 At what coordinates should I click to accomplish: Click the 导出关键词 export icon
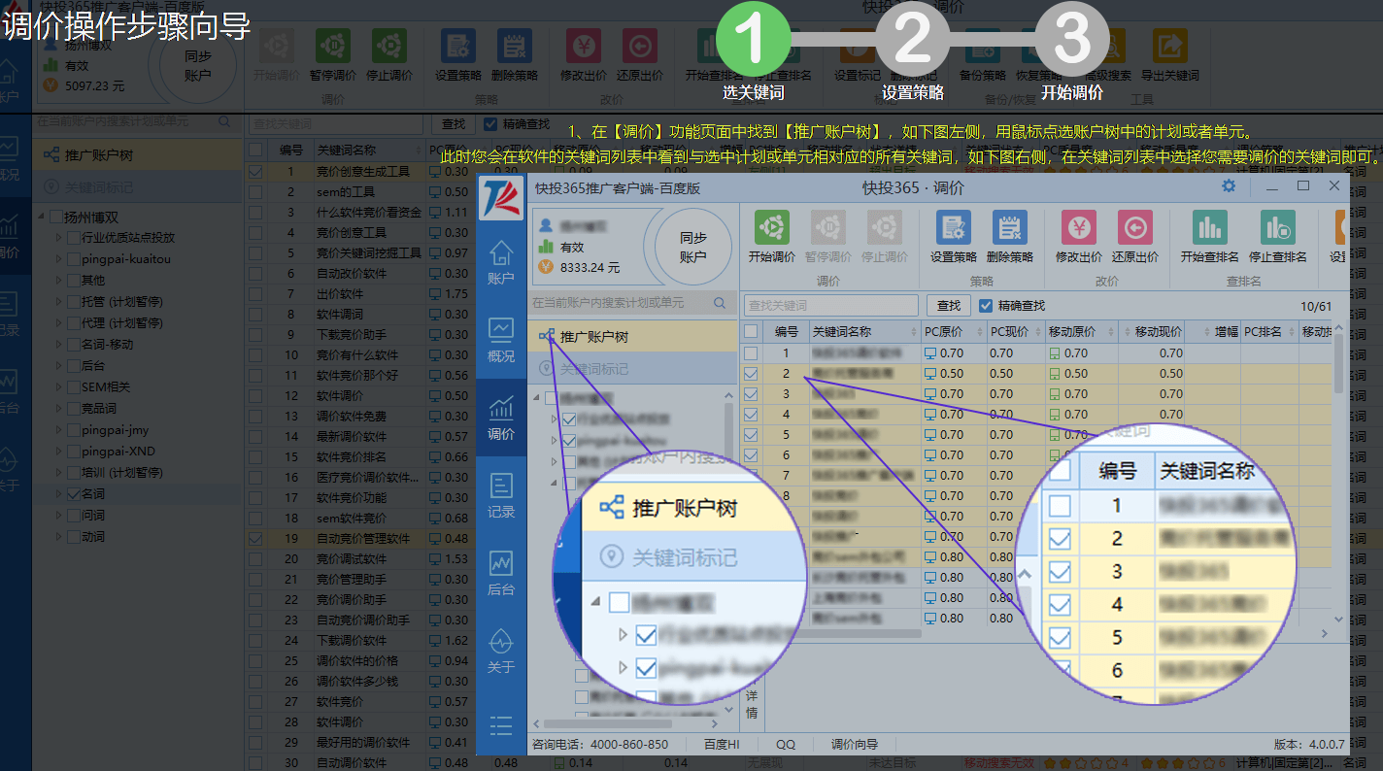click(x=1169, y=47)
